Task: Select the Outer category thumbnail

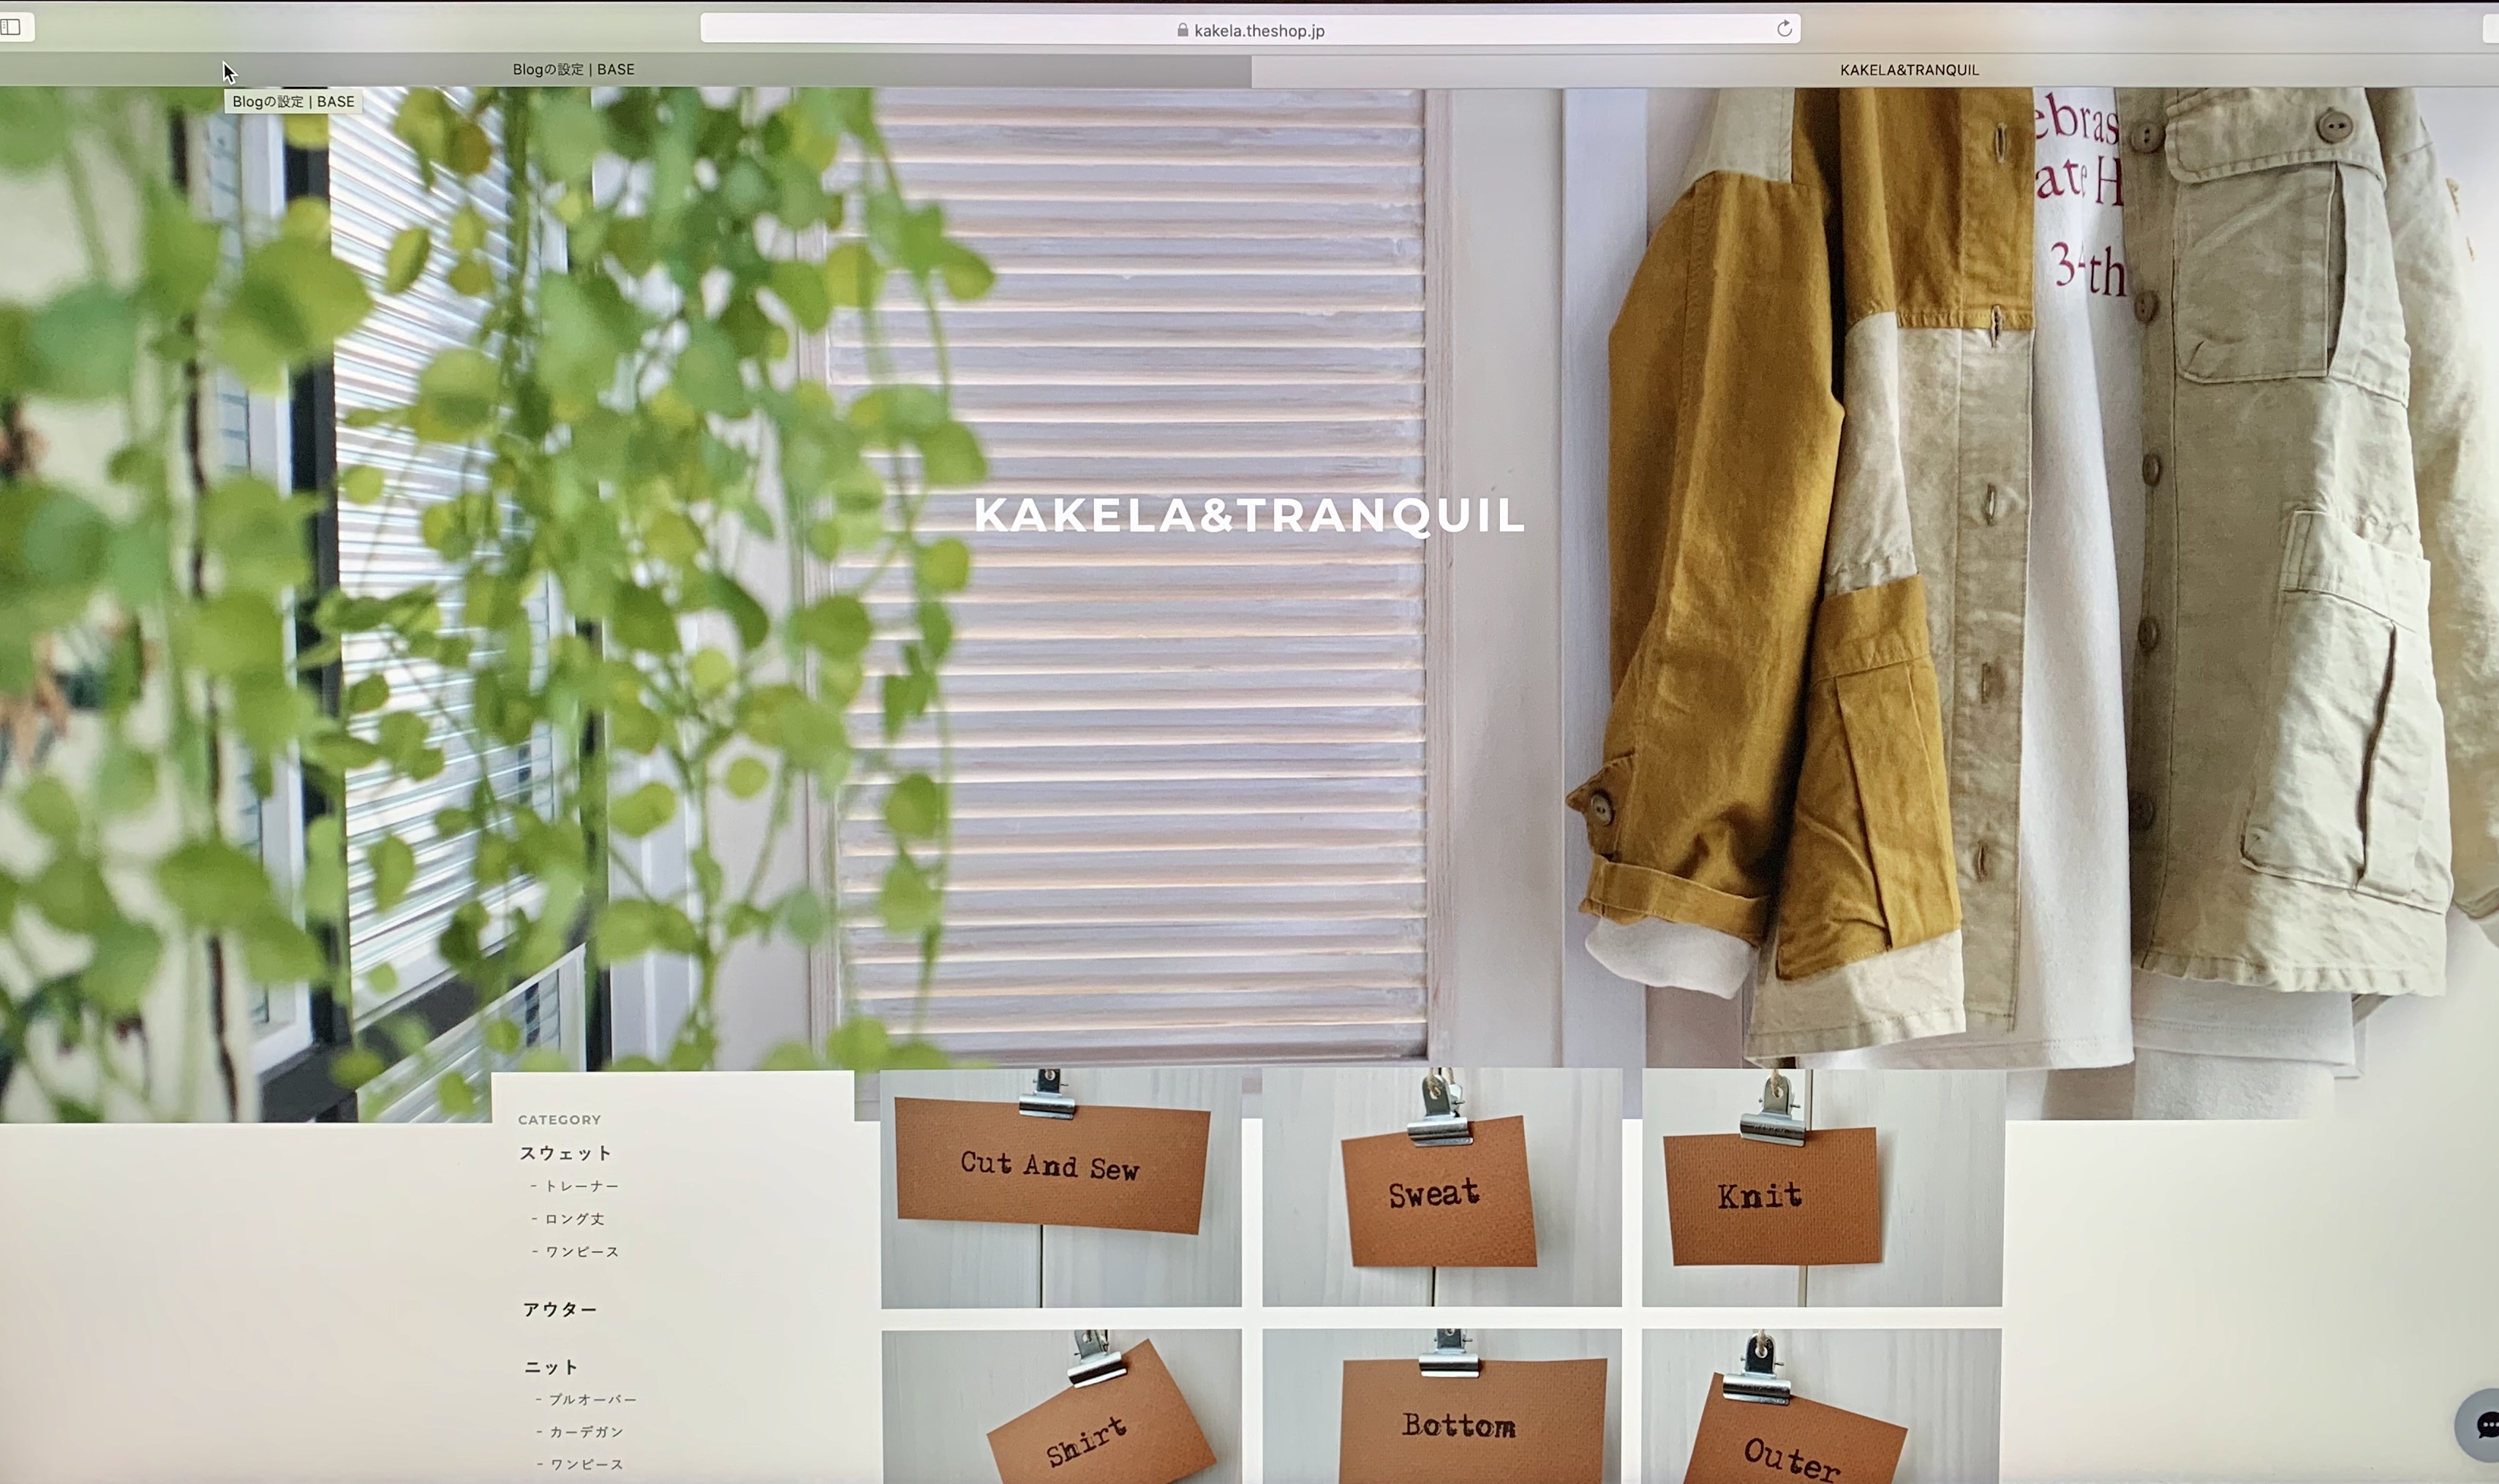Action: 1822,1406
